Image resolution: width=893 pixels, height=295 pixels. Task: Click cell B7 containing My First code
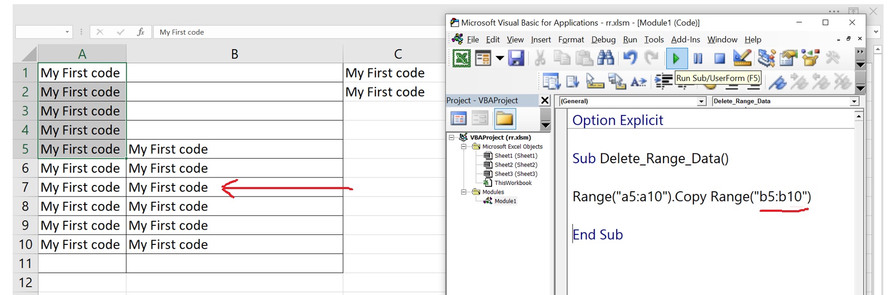[x=235, y=187]
